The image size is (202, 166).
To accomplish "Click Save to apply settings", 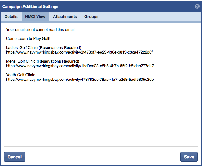I will [x=189, y=157].
